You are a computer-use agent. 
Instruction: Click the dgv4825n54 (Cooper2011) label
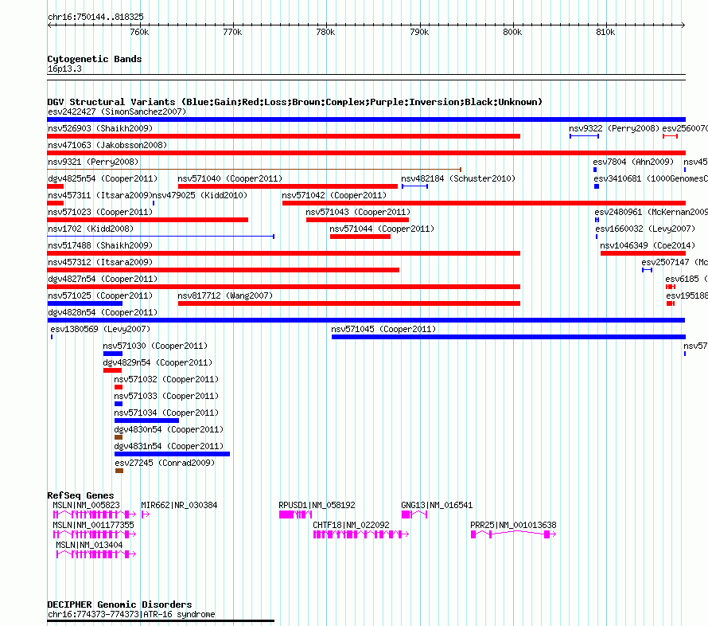click(x=103, y=178)
